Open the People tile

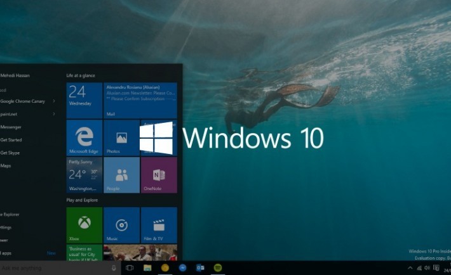(x=122, y=175)
